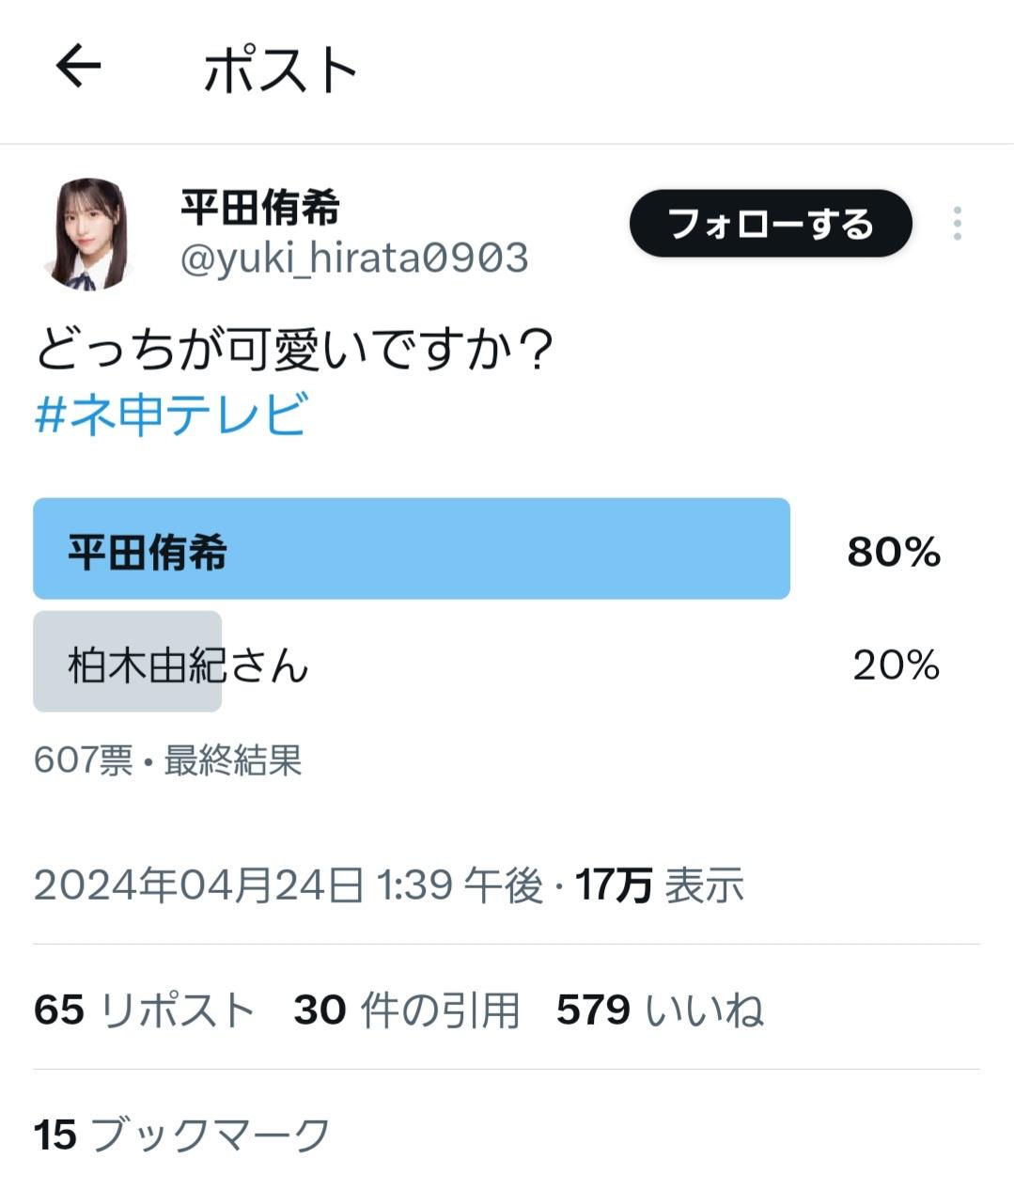
Task: Open the 579 いいね list
Action: (x=660, y=1010)
